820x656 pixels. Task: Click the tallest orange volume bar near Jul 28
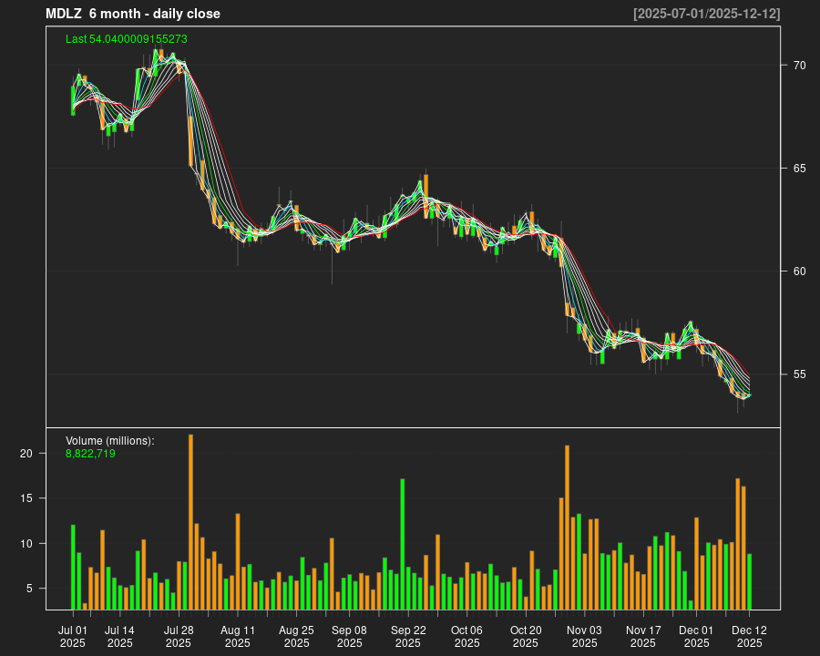(191, 519)
